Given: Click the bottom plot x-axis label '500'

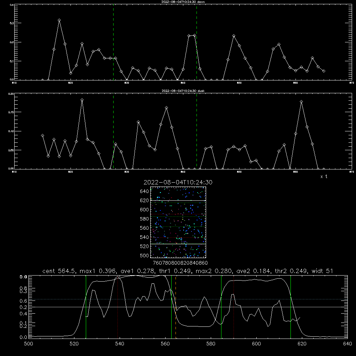Looking at the screenshot, I should click(x=28, y=344).
